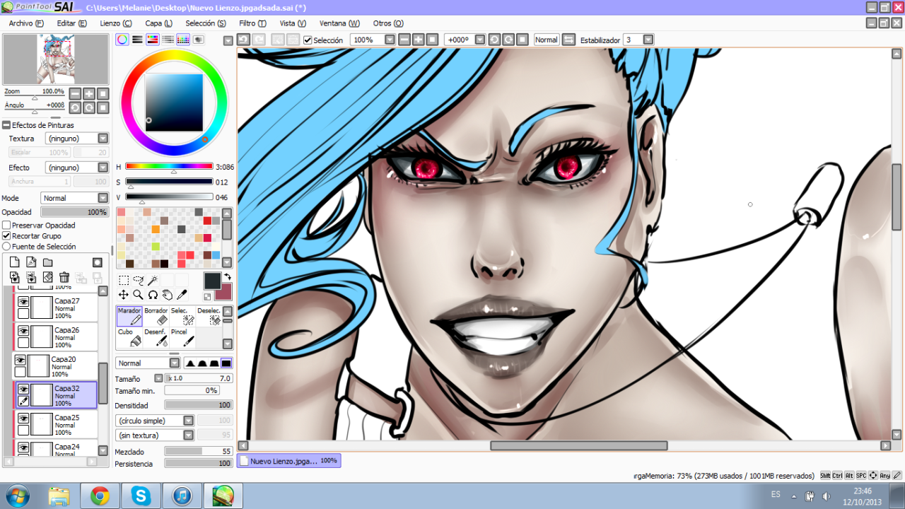Click the dark foreground color swatch
The width and height of the screenshot is (905, 509).
click(x=212, y=281)
